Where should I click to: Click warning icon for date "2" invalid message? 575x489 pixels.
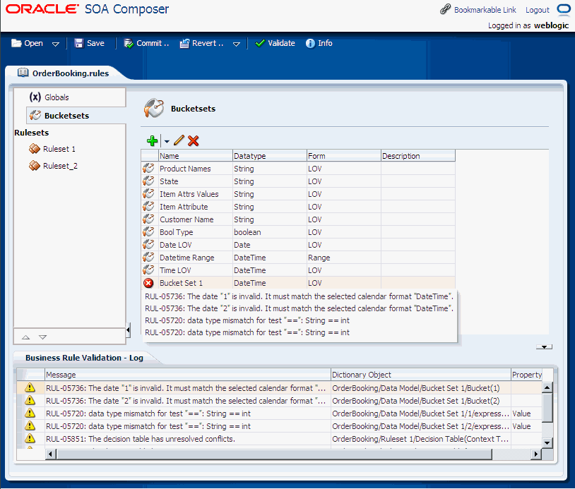click(30, 400)
